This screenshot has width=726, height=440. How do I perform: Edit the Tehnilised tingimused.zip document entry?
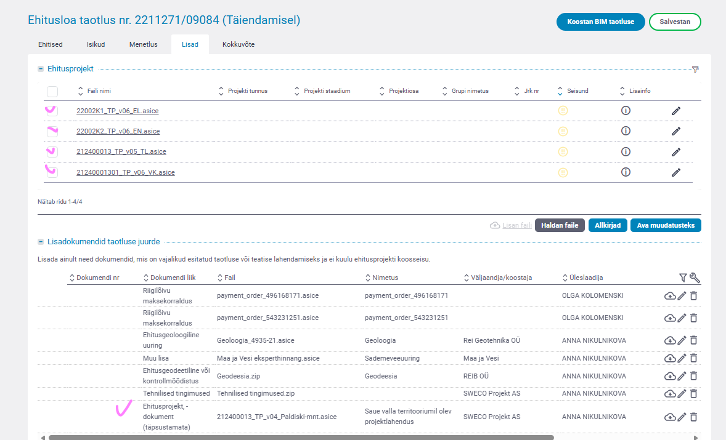click(x=682, y=393)
